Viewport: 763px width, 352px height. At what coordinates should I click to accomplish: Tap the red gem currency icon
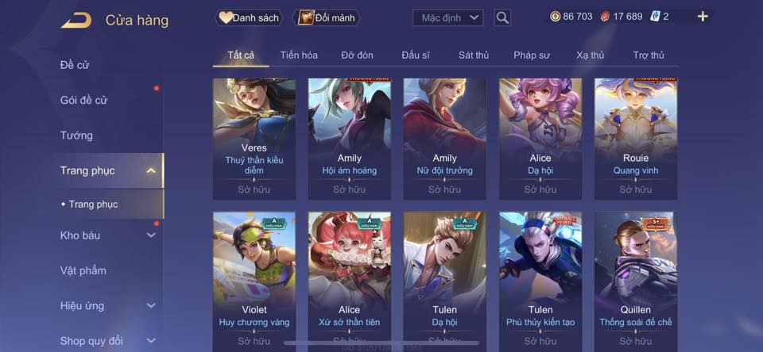(605, 17)
